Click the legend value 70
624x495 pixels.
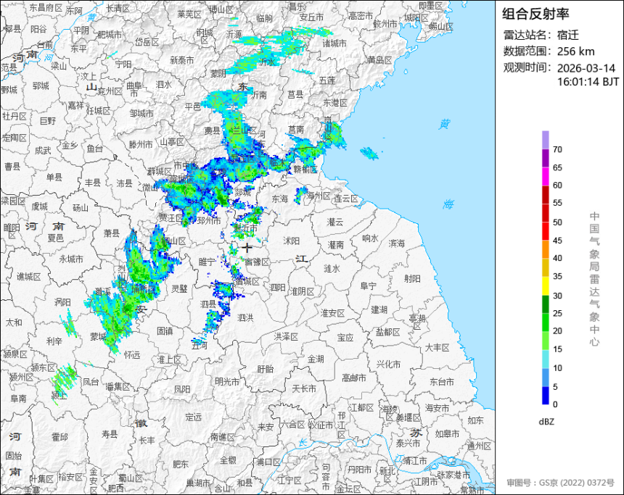(x=557, y=149)
